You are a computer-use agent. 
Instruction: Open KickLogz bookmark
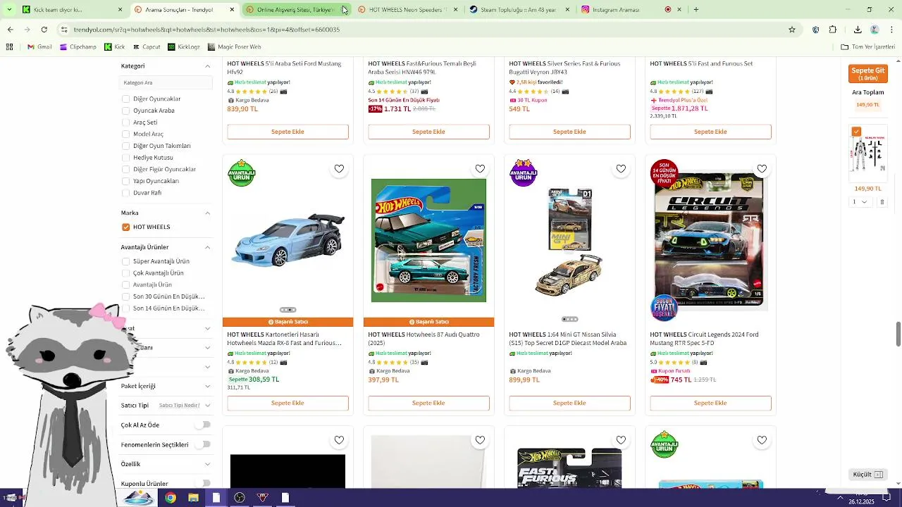(184, 47)
